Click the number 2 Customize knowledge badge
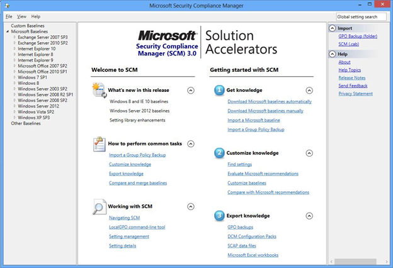This screenshot has height=268, width=393. (219, 152)
